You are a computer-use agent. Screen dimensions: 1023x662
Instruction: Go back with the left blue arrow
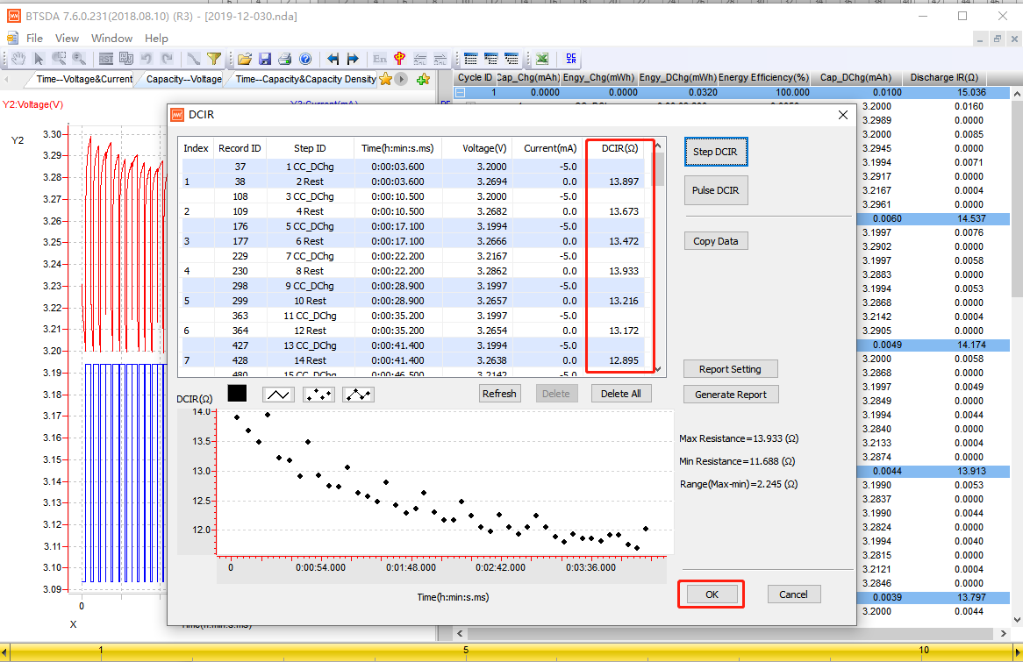coord(333,59)
